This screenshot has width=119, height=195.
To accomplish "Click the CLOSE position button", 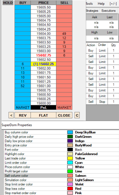I will (x=64, y=115).
